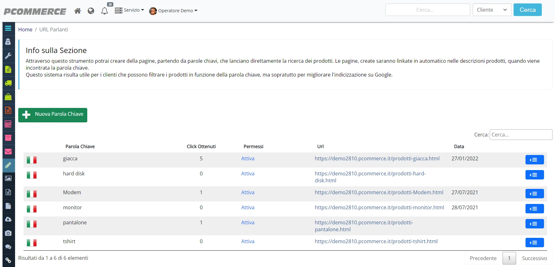Open actions menu for Modem row
Screen dimensions: 555x267
535,194
